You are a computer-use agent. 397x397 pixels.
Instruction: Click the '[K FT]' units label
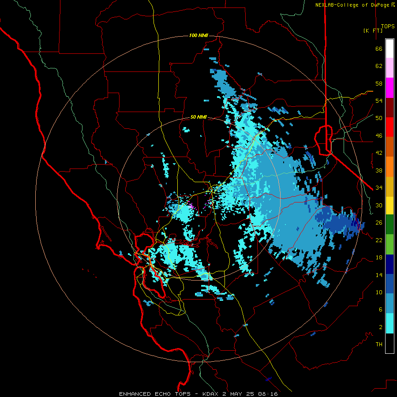(373, 30)
